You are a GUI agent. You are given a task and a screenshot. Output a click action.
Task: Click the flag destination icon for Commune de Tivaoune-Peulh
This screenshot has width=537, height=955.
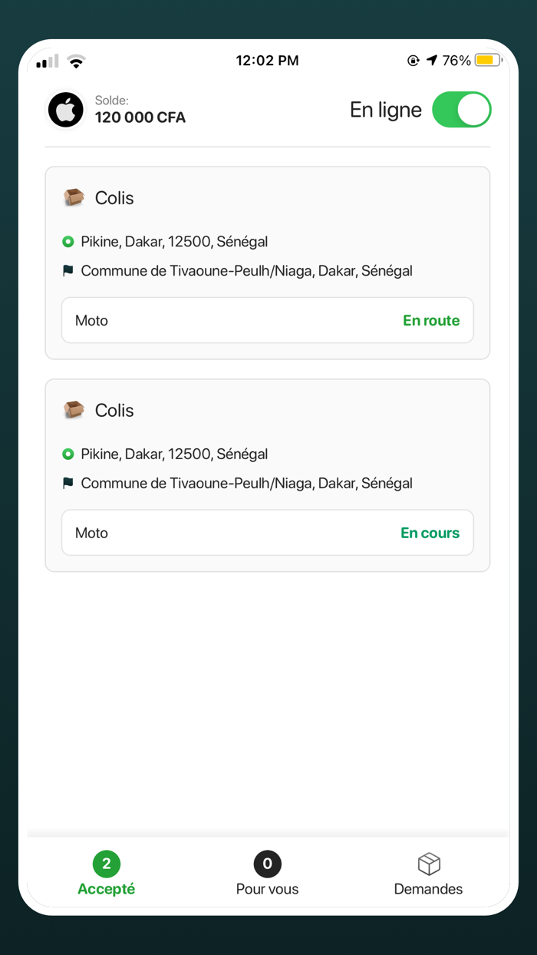[x=69, y=270]
